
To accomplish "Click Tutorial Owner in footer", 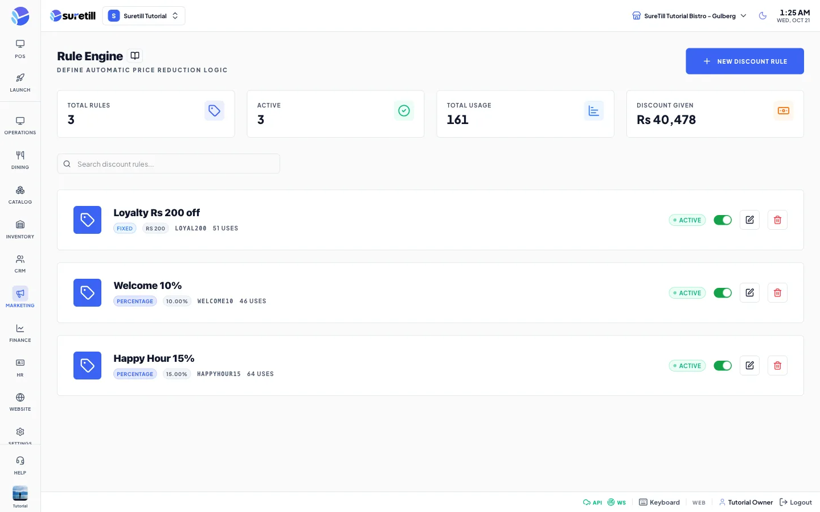I will point(746,502).
